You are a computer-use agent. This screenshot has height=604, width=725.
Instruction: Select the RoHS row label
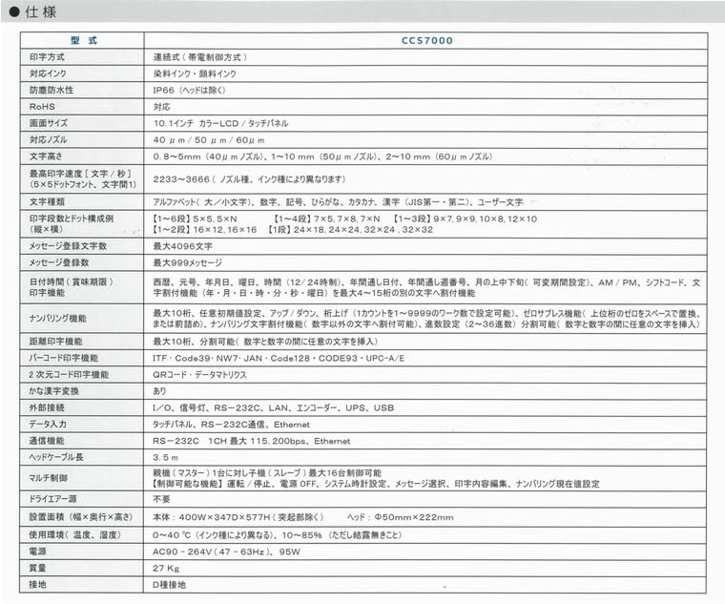[42, 107]
